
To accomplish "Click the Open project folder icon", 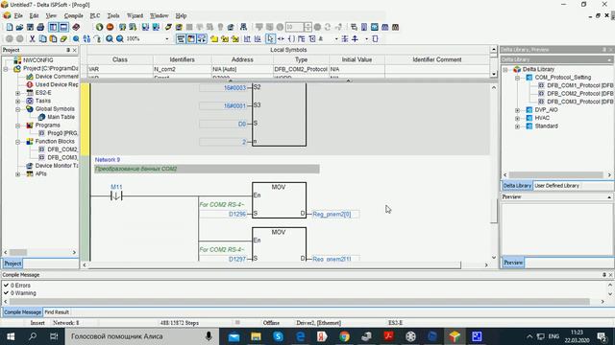I will (19, 27).
